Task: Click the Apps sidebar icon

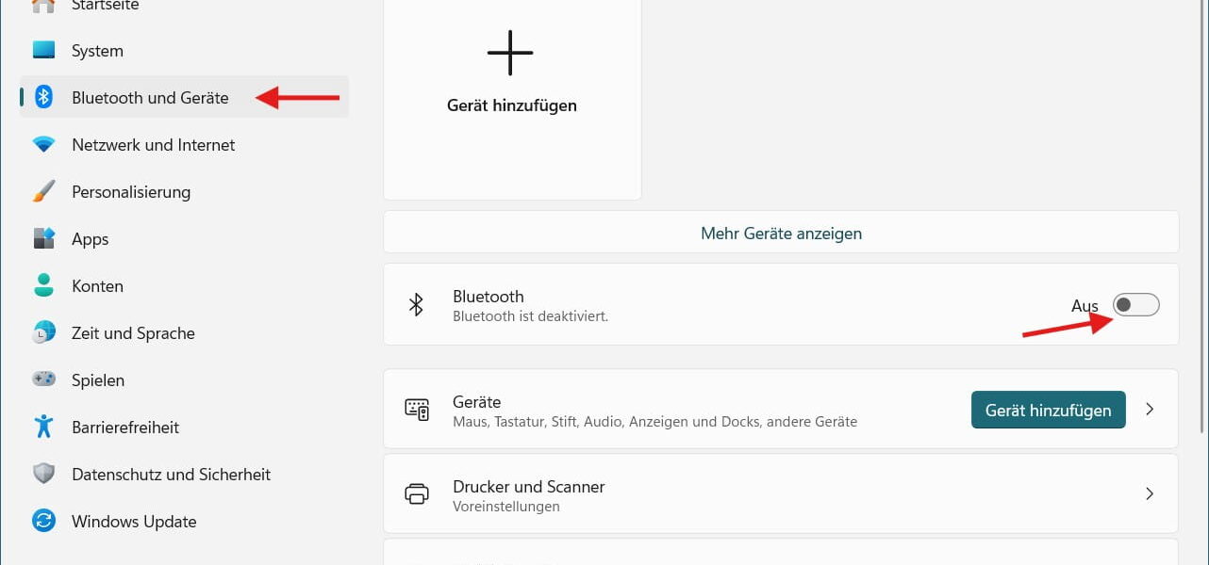Action: pos(43,238)
